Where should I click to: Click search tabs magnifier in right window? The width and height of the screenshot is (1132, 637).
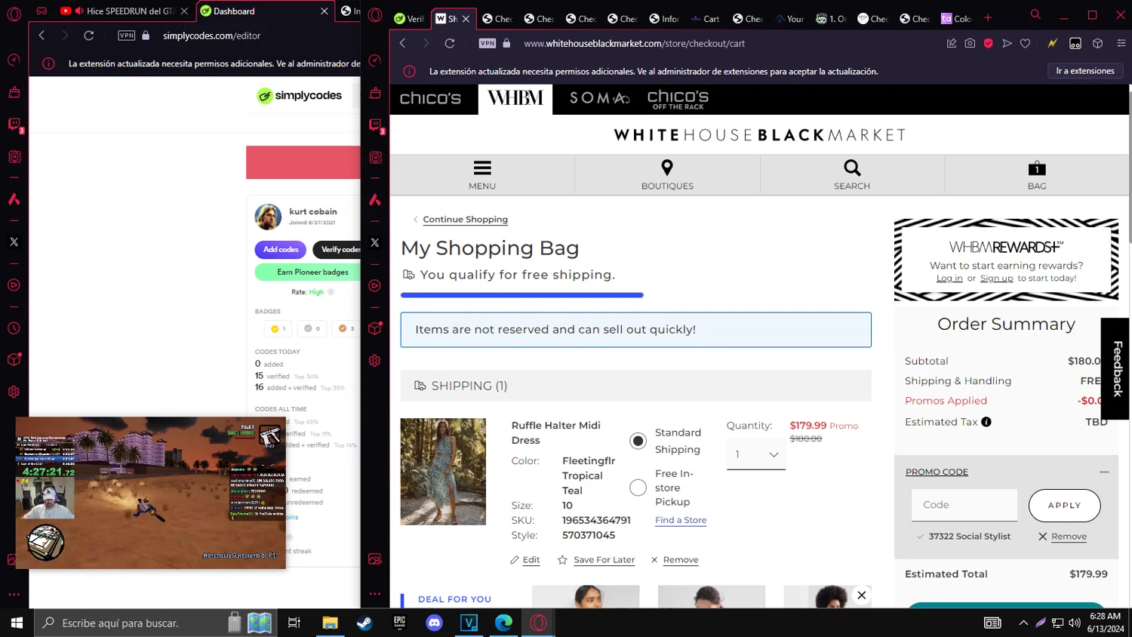1035,15
